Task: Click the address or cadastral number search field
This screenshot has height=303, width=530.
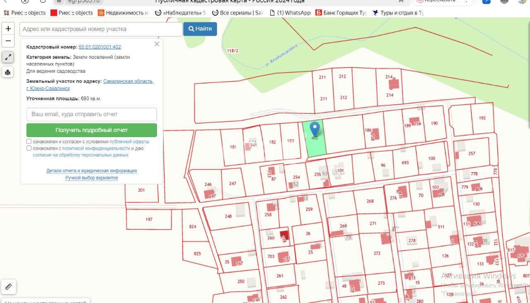Action: (101, 29)
